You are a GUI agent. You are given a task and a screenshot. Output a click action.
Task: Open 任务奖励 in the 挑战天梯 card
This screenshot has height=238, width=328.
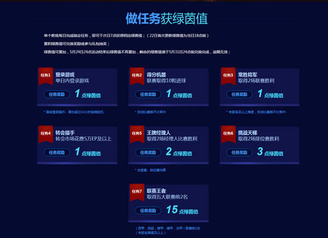[x=239, y=152]
